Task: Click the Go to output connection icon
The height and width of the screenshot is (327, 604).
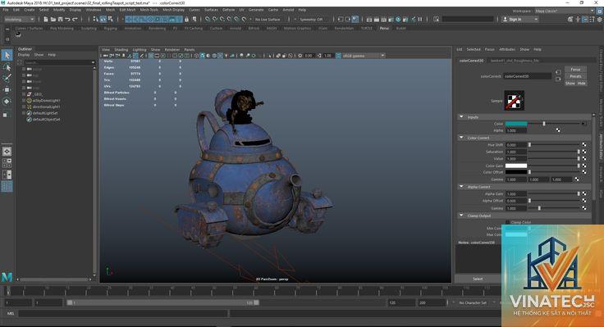Action: click(x=558, y=79)
